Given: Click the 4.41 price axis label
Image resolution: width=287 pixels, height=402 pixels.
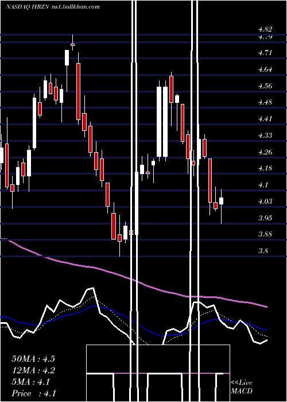Looking at the screenshot, I should [265, 119].
